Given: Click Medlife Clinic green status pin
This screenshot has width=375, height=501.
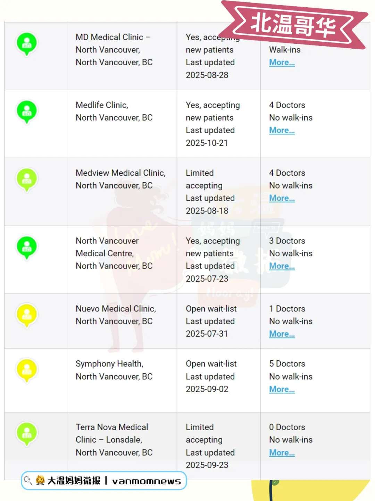Looking at the screenshot, I should 27,112.
